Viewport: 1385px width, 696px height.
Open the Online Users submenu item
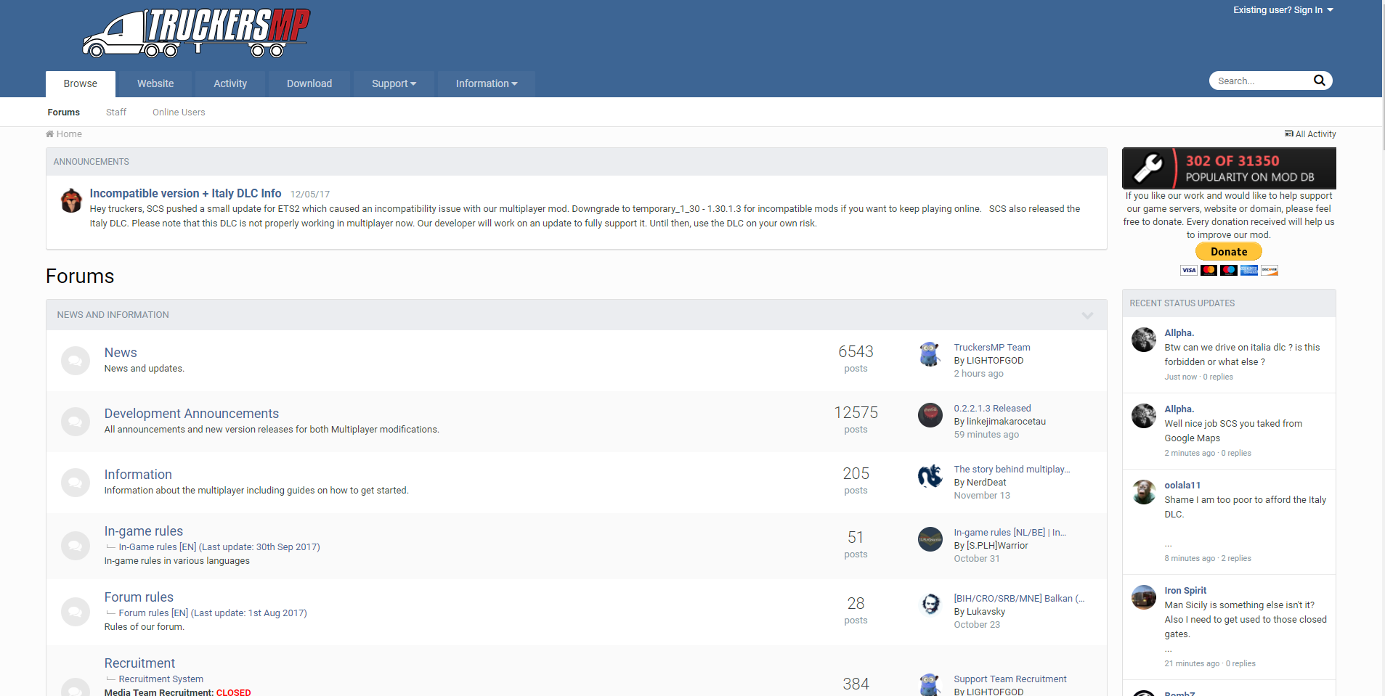coord(179,112)
